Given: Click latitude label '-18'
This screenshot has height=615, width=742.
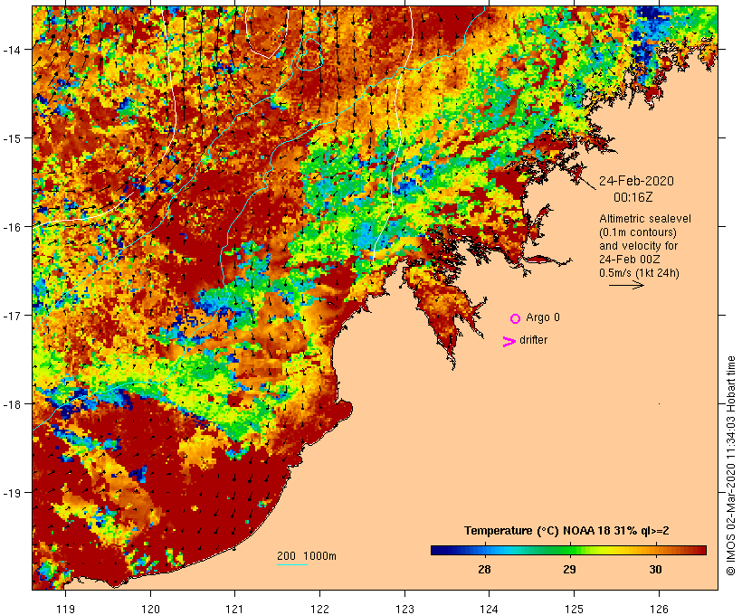Looking at the screenshot, I should coord(12,404).
